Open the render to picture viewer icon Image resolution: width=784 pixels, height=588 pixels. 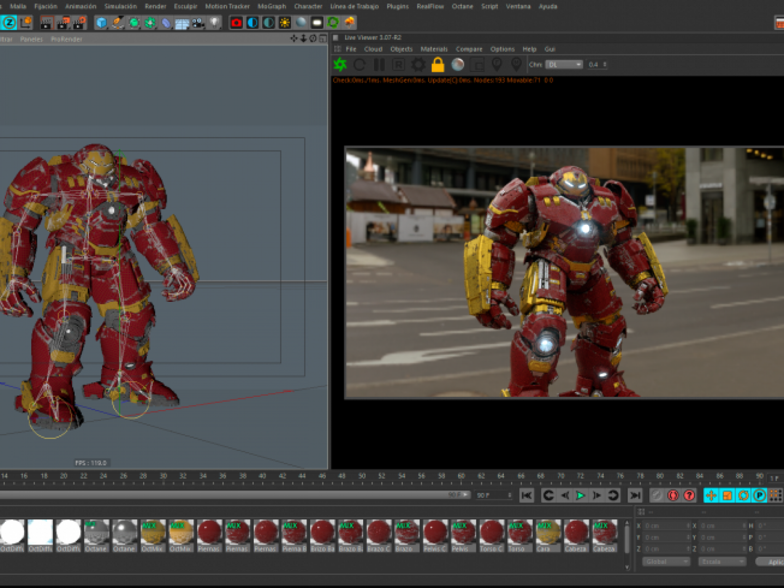pyautogui.click(x=63, y=23)
